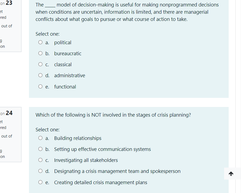Image resolution: width=241 pixels, height=193 pixels.
Task: Pick option c "Investigating all stakeholders"
Action: click(x=40, y=160)
